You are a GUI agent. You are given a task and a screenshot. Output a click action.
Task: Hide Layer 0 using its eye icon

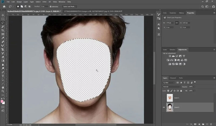coord(164,107)
